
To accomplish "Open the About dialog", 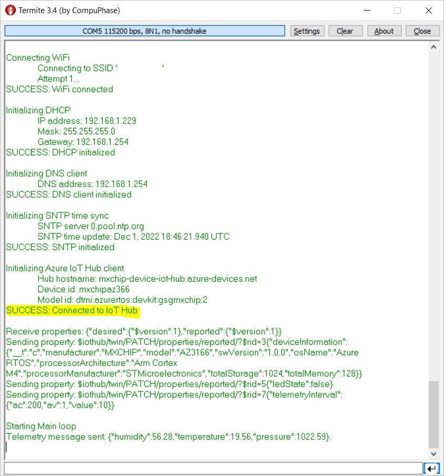I will (x=384, y=31).
